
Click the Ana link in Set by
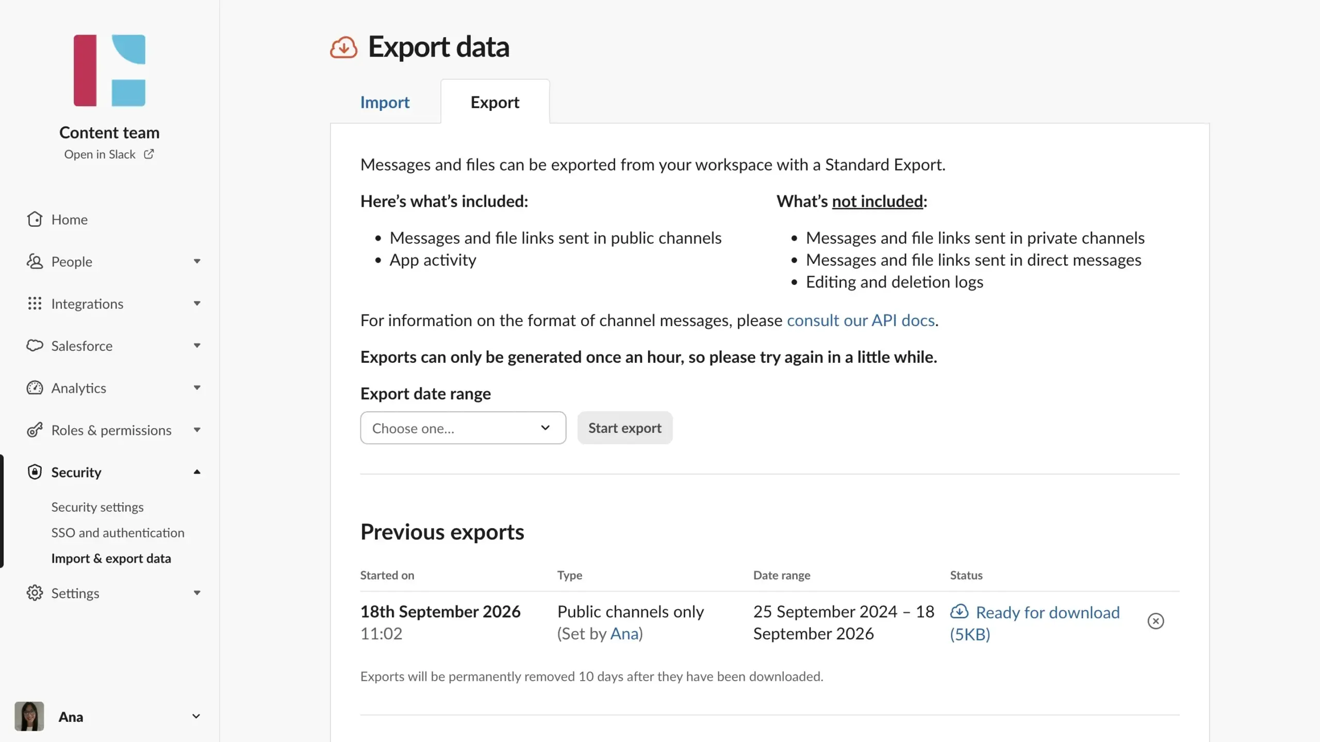point(624,634)
